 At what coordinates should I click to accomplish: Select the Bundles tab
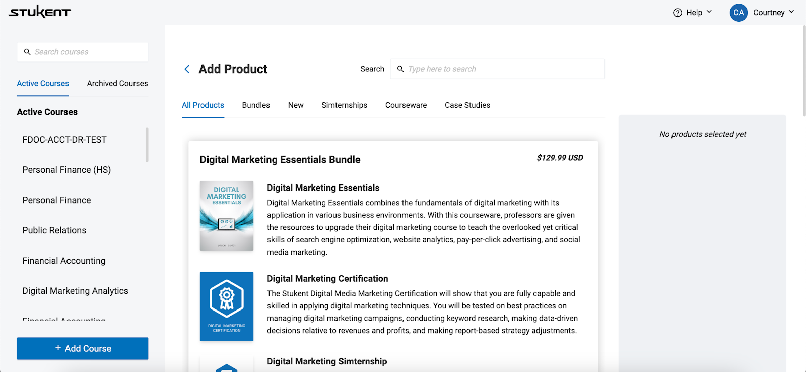pyautogui.click(x=256, y=105)
